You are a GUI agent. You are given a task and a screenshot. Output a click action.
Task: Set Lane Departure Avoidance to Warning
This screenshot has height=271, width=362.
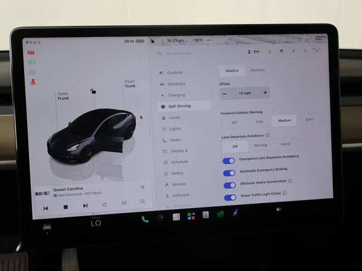[x=261, y=145]
